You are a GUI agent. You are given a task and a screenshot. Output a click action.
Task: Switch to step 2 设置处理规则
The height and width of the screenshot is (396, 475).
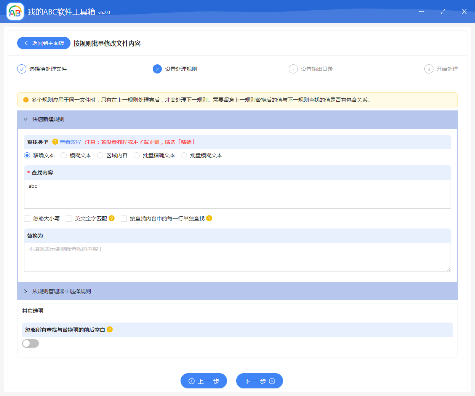tap(158, 69)
